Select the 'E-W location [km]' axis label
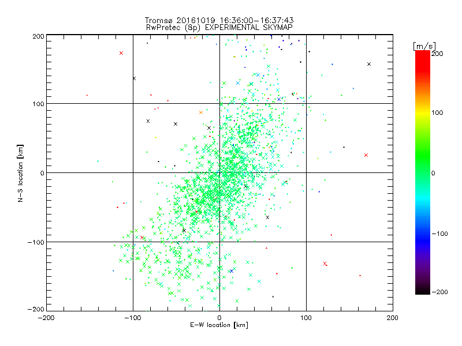Image resolution: width=462 pixels, height=346 pixels. 219,325
